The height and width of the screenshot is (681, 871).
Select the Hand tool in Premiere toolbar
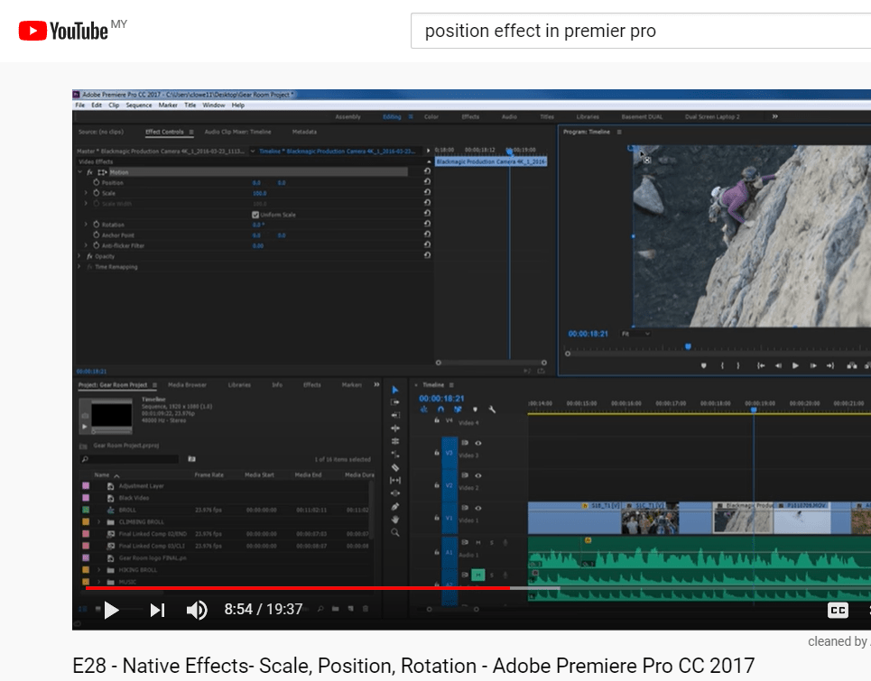coord(395,520)
